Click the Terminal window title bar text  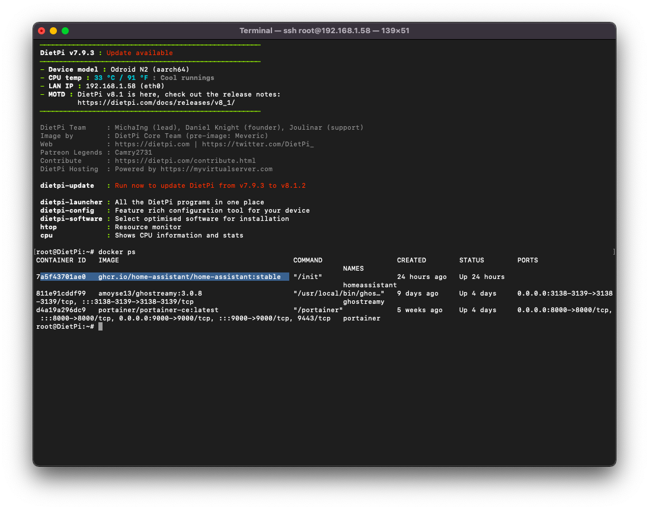[x=324, y=31]
